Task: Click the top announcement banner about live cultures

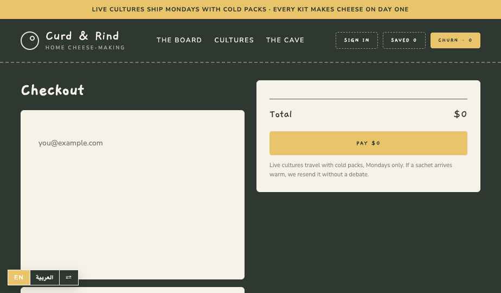Action: 251,9
